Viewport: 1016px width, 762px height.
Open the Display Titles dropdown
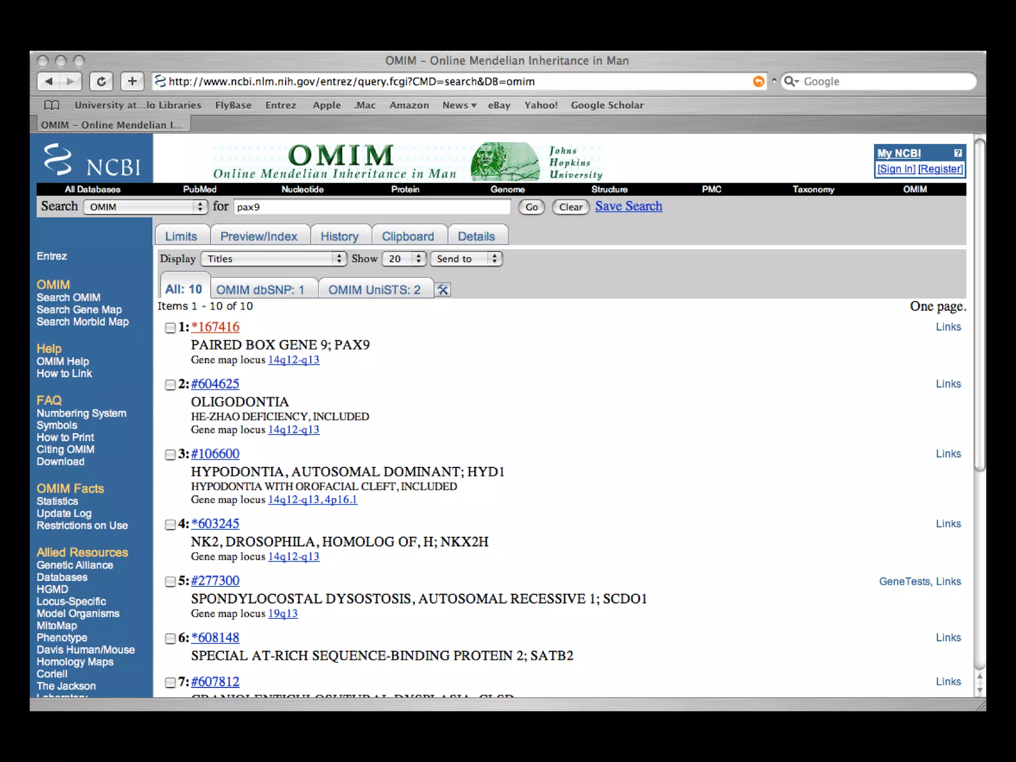[x=273, y=259]
